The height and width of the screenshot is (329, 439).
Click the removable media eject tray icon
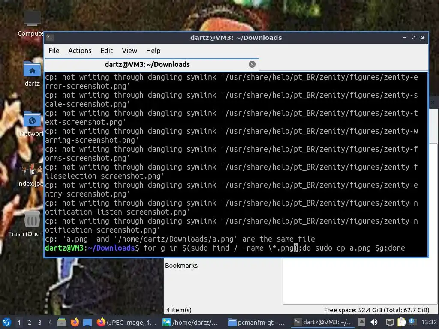coord(362,322)
